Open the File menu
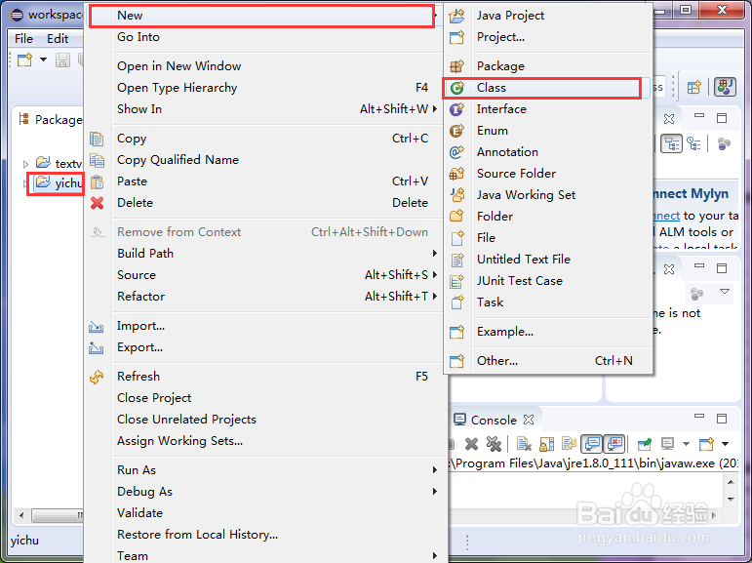 24,39
